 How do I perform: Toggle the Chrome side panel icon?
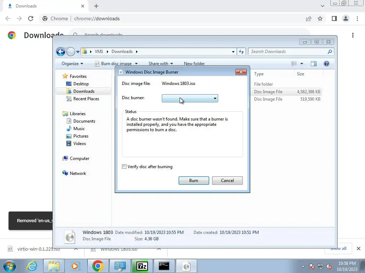coord(334,18)
